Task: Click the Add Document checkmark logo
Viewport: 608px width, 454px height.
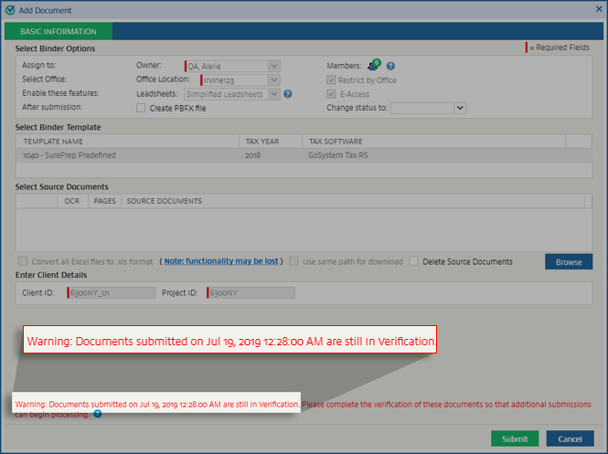Action: click(x=9, y=10)
